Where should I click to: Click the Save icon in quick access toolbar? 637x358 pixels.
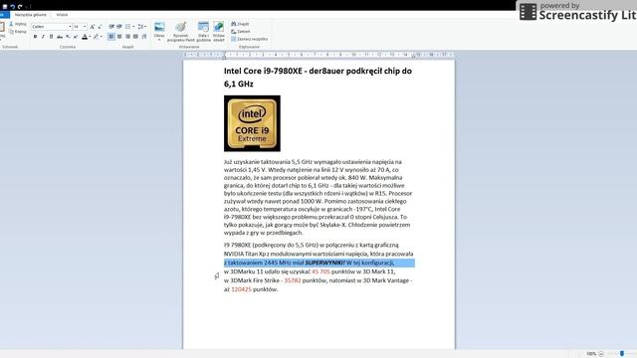coord(5,7)
